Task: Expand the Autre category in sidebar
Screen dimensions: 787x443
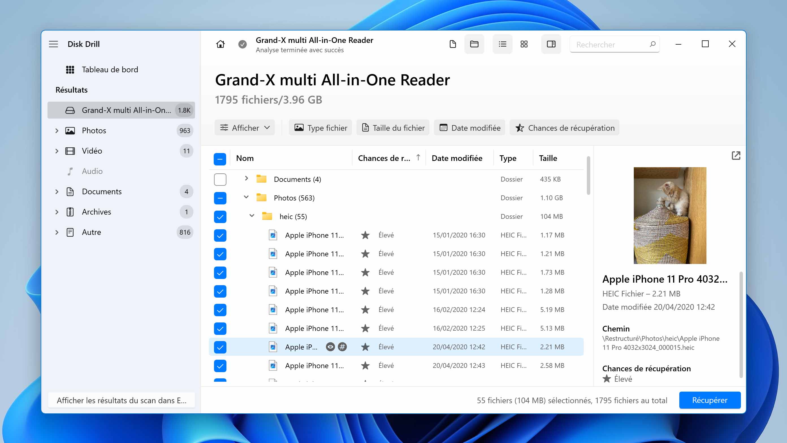Action: [x=57, y=232]
